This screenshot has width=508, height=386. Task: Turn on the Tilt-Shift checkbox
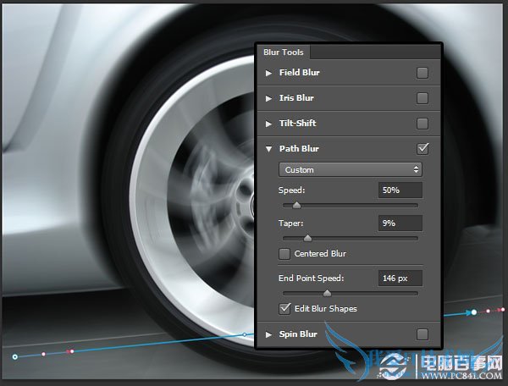pos(422,124)
